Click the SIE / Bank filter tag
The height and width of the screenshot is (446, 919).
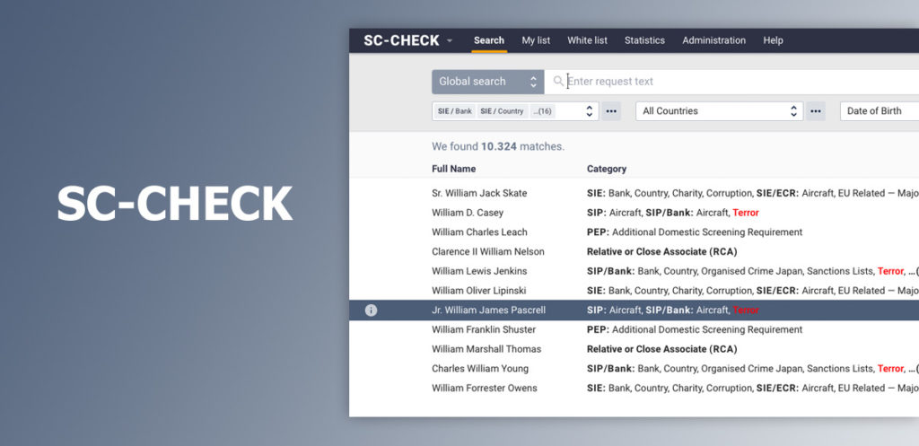point(454,111)
